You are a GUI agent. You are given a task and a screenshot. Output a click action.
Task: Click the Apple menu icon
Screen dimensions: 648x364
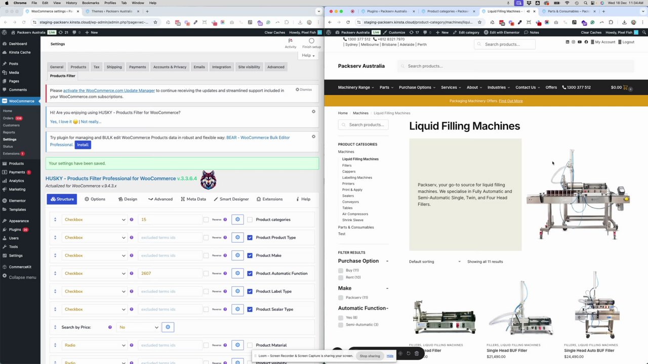click(x=6, y=3)
